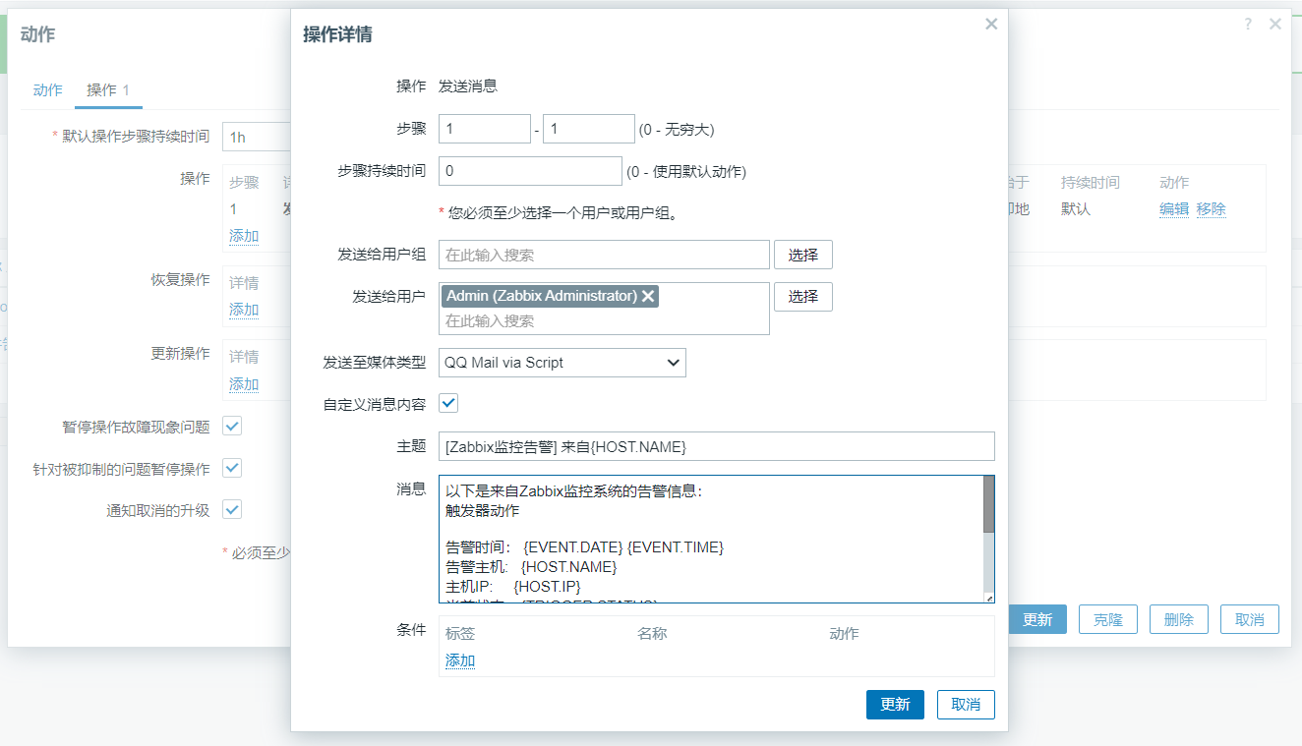The height and width of the screenshot is (746, 1302).
Task: Click 默认操作步骤持续时间 field with 1h
Action: (257, 137)
